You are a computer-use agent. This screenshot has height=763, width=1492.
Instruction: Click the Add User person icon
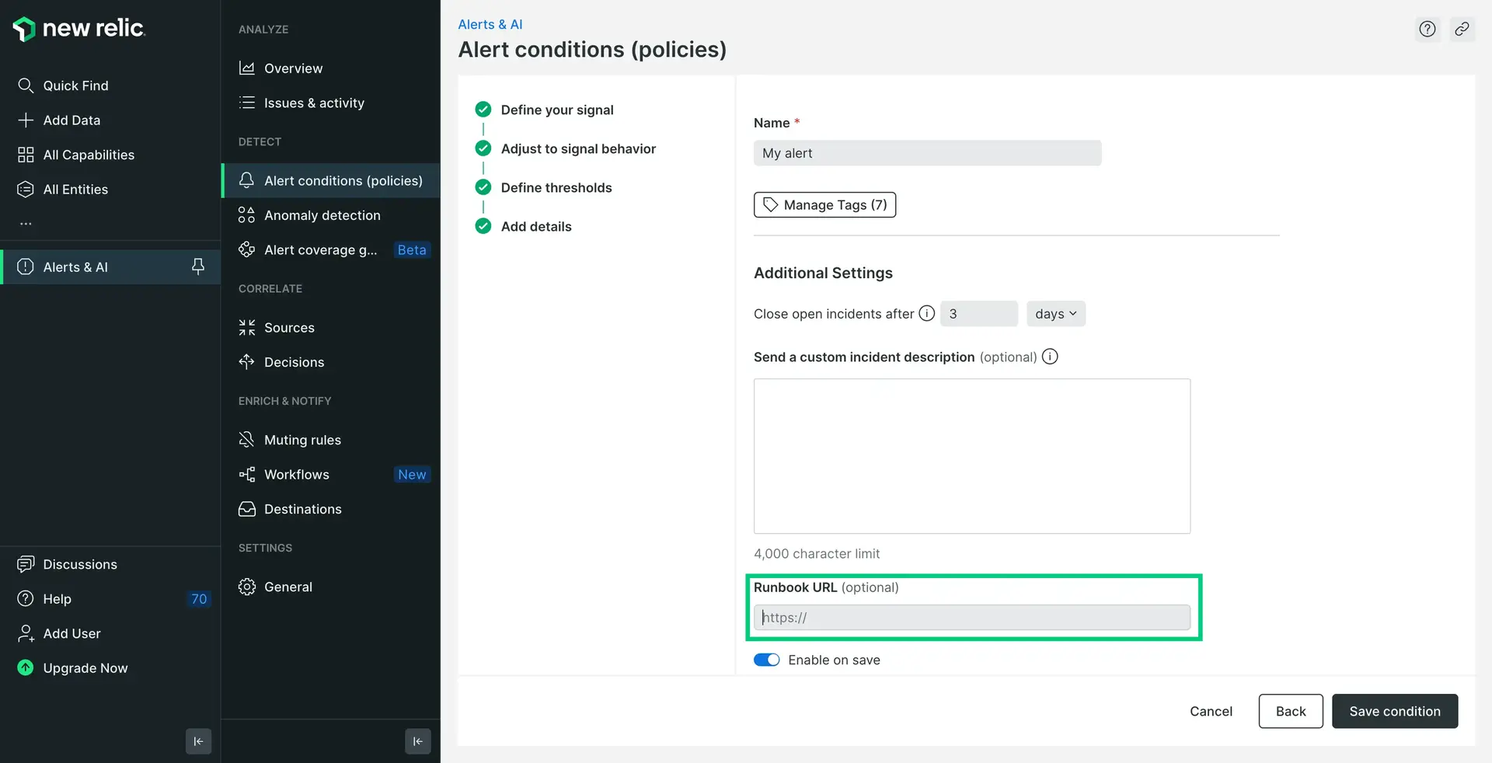pyautogui.click(x=26, y=633)
